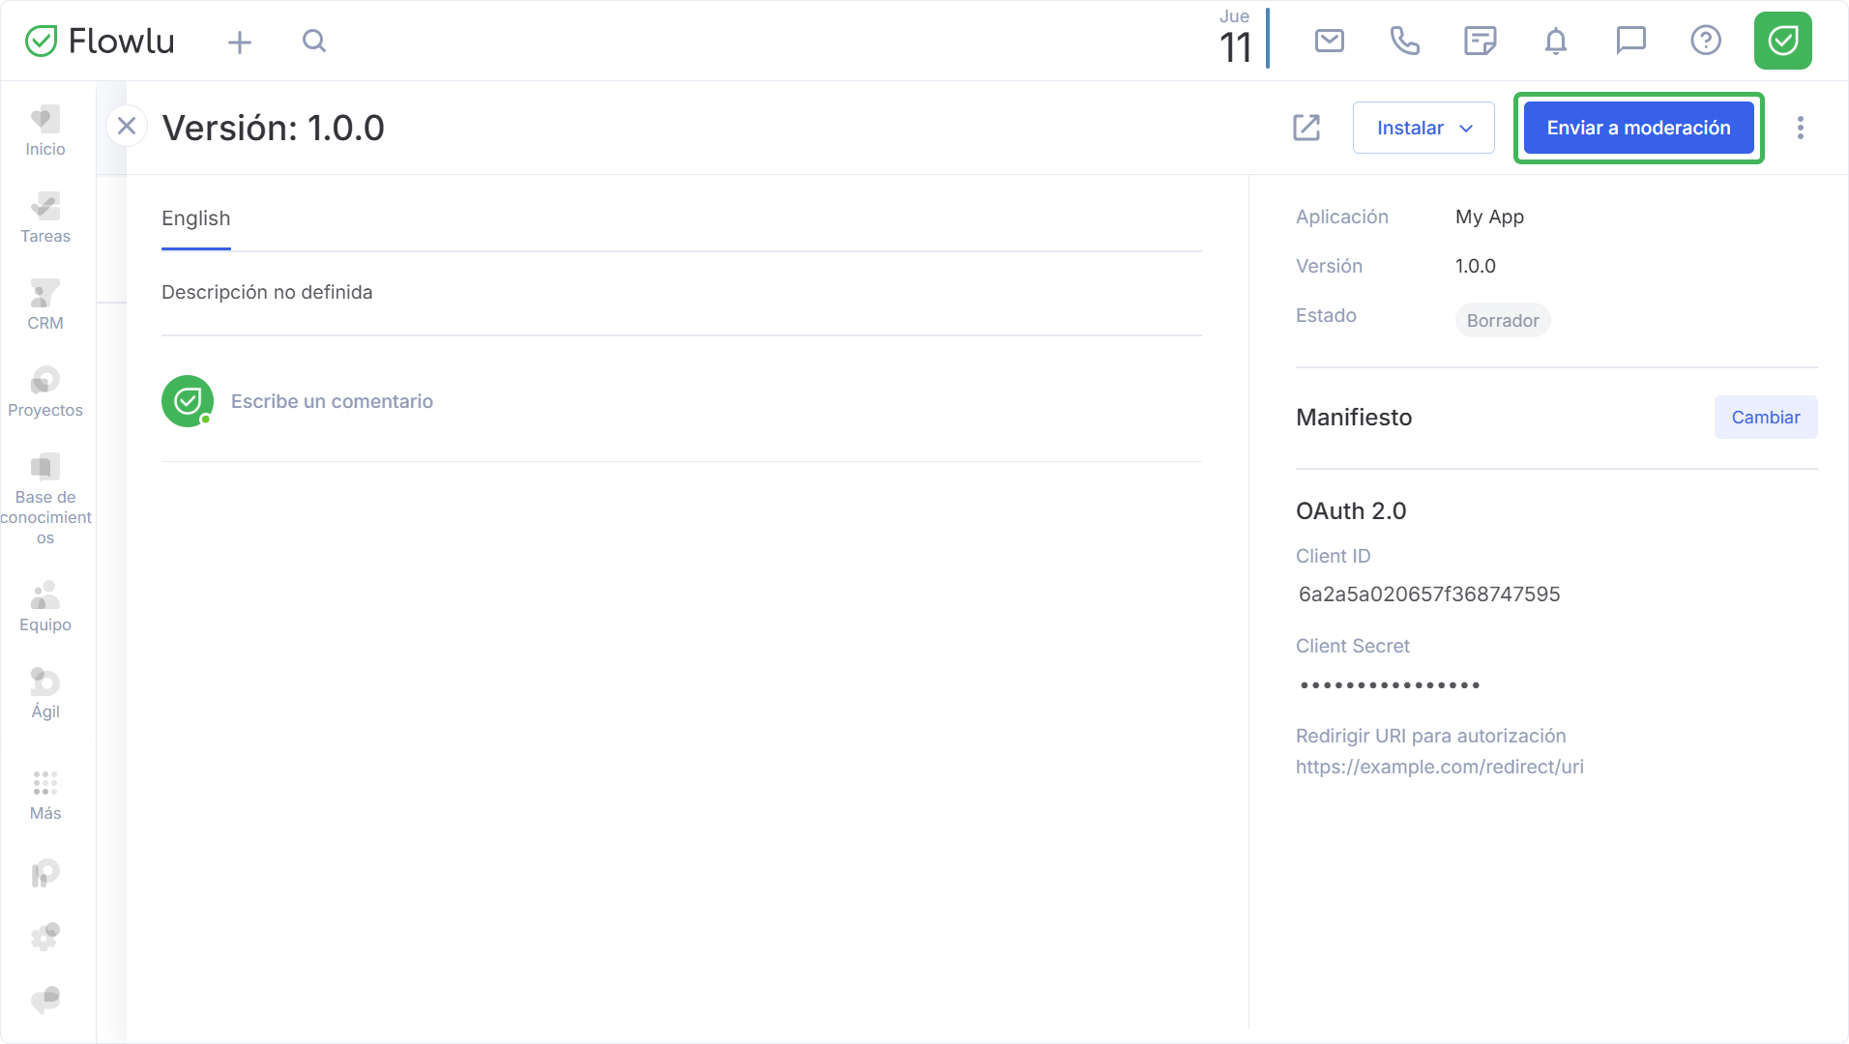The image size is (1849, 1044).
Task: Click the Flowlu logo
Action: (x=100, y=41)
